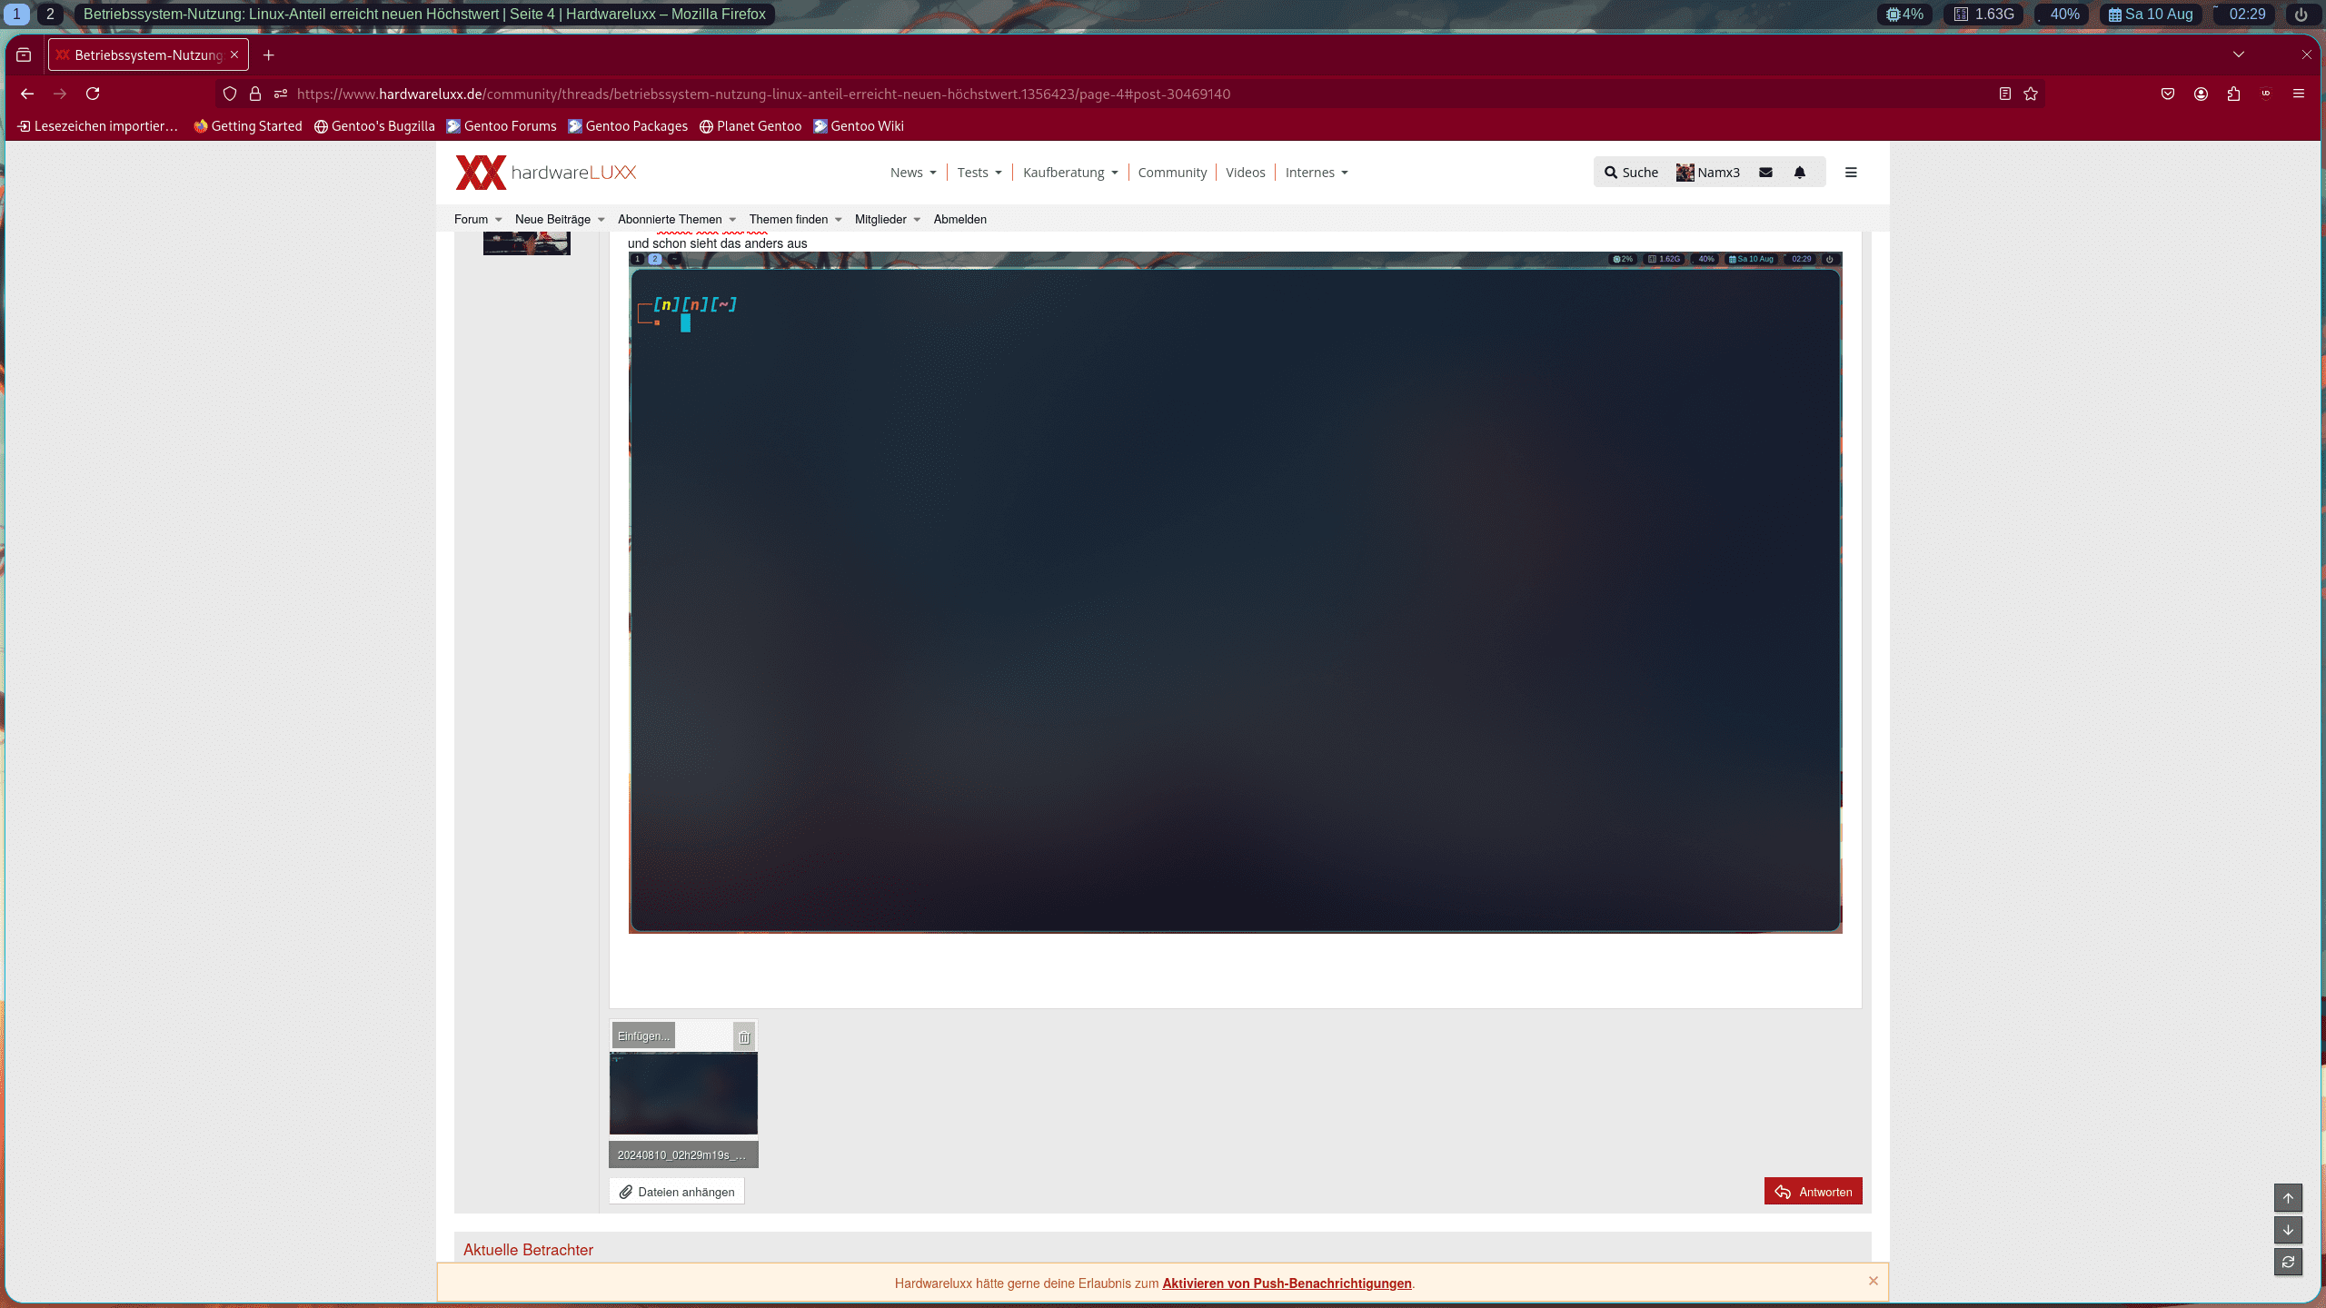
Task: Open the Hardwareluxx site hamburger menu
Action: (x=1851, y=173)
